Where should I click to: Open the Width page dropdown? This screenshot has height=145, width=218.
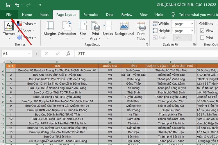(192, 23)
